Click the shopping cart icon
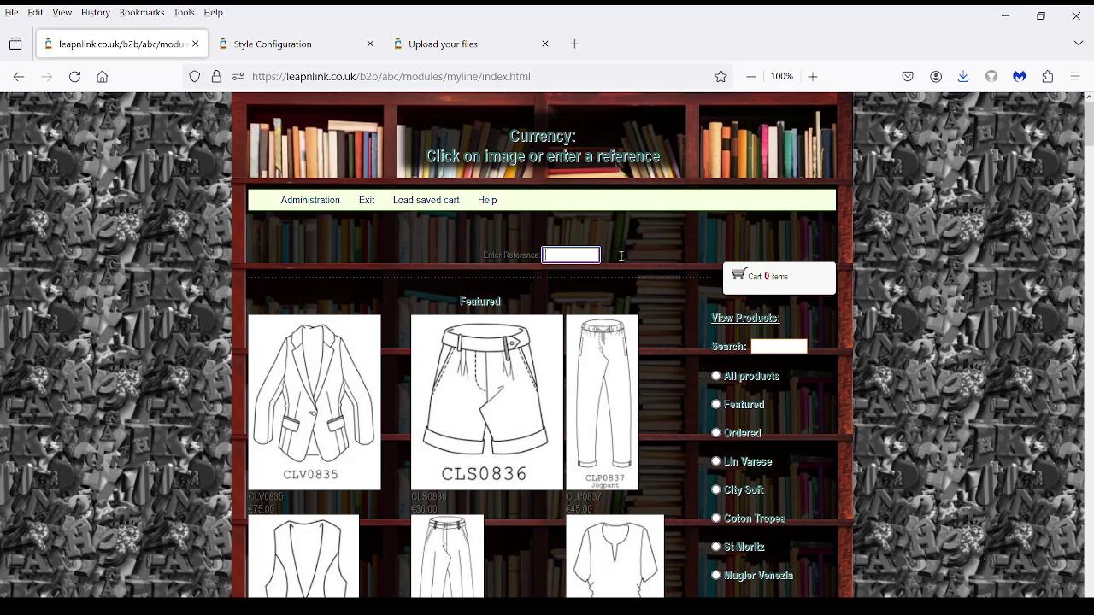The height and width of the screenshot is (615, 1094). [738, 274]
